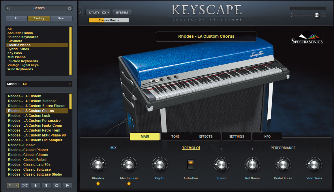The image size is (334, 192).
Task: Load Rhodes - LA Custom Retro Trem
Action: point(37,130)
